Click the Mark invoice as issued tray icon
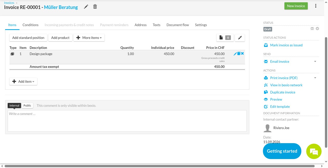 [266, 45]
